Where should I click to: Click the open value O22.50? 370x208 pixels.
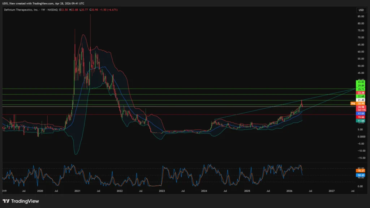[x=64, y=10]
